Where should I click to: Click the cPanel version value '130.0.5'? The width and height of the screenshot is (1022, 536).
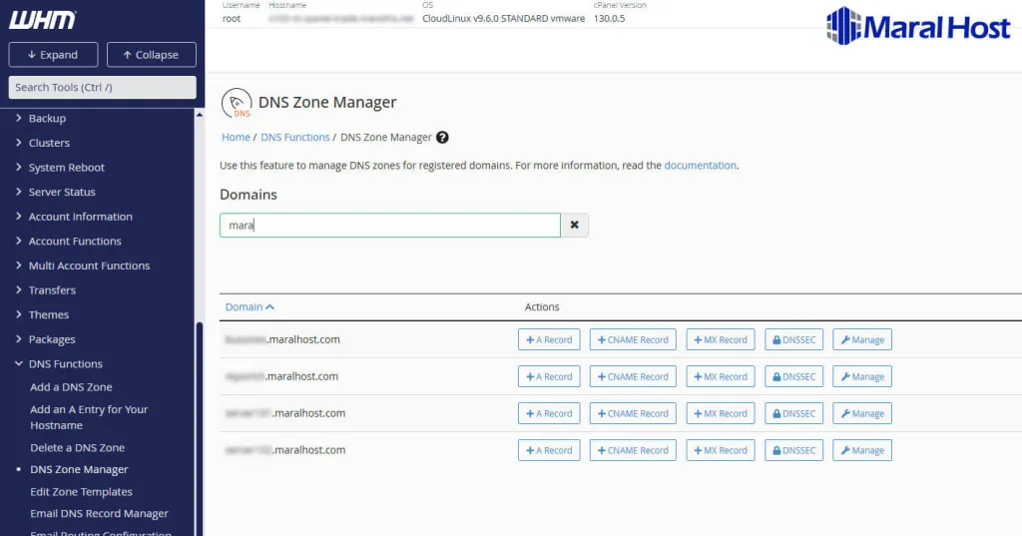(609, 18)
